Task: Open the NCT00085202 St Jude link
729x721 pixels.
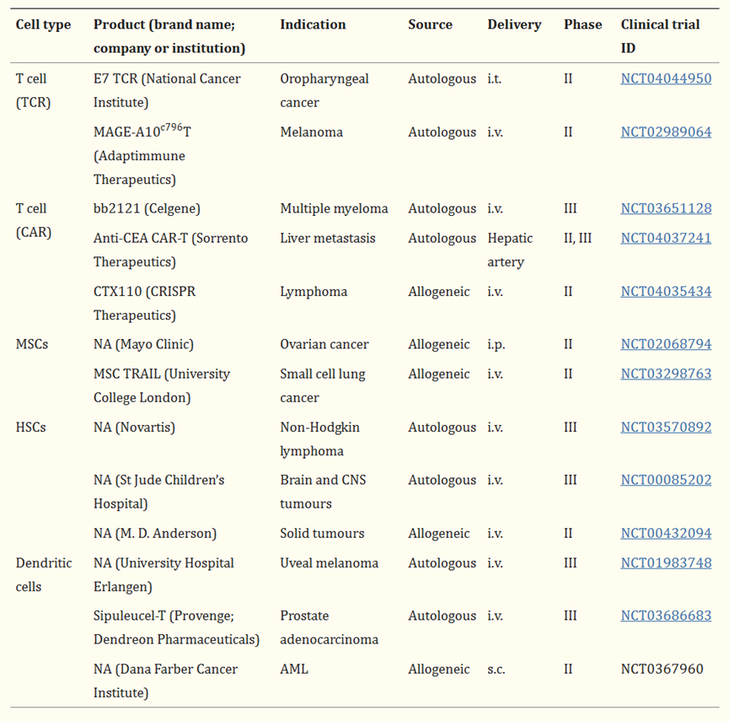Action: [x=666, y=481]
